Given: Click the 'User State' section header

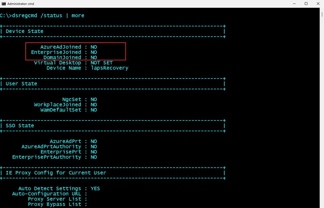Looking at the screenshot, I should coord(22,84).
